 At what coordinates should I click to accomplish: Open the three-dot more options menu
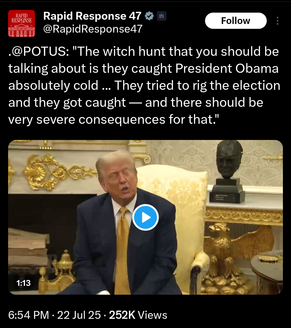click(x=278, y=21)
